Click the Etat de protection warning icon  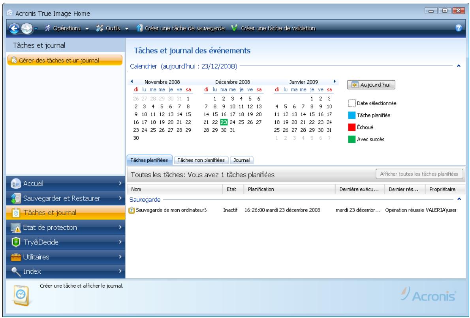[15, 227]
